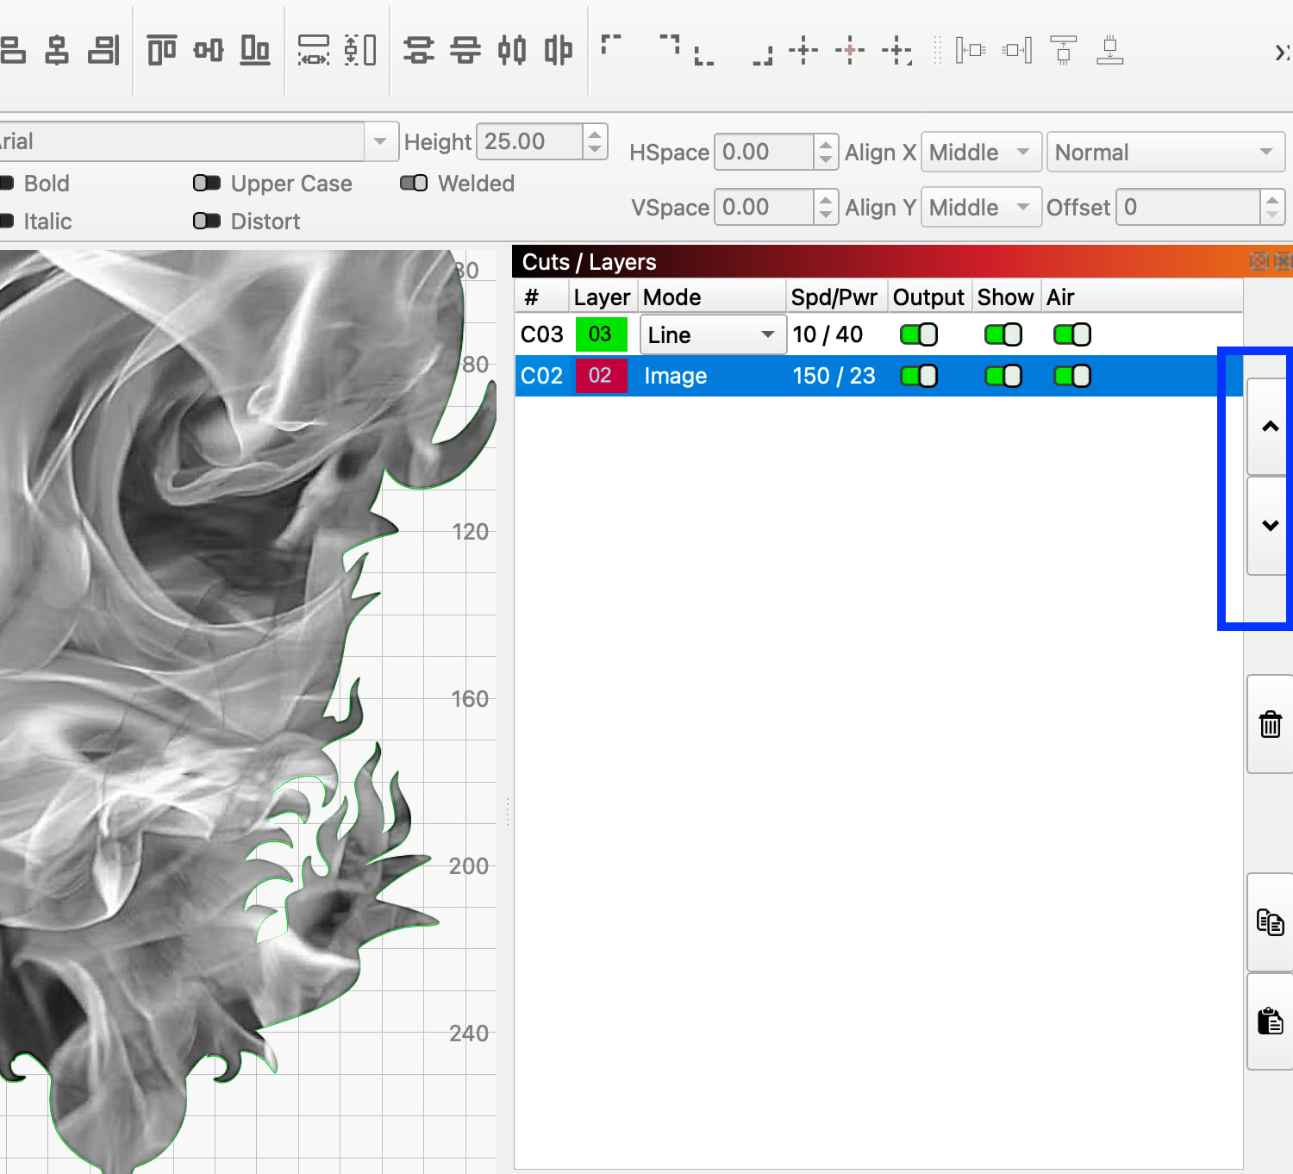This screenshot has width=1293, height=1174.
Task: Hide layer C02 using its Show toggle
Action: tap(1003, 376)
